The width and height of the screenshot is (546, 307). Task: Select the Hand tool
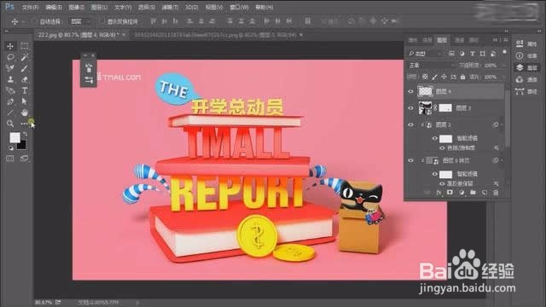[x=25, y=113]
